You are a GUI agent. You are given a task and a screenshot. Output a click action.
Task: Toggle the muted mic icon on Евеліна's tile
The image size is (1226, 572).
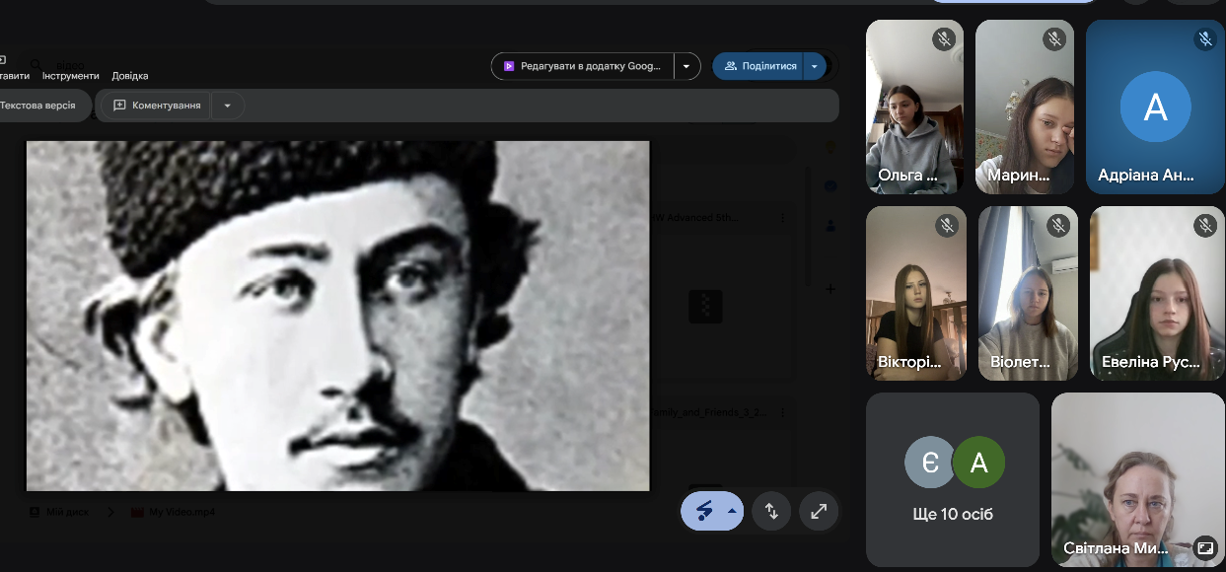[1204, 226]
